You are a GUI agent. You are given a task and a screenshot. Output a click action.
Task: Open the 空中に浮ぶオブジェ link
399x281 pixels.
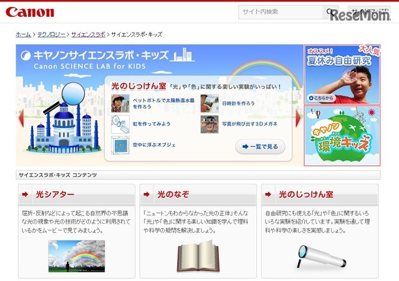pyautogui.click(x=154, y=145)
